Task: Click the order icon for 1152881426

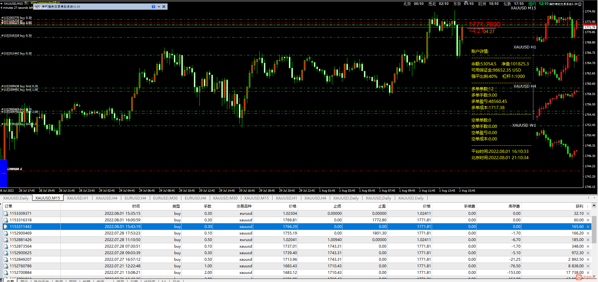Action: (6, 240)
